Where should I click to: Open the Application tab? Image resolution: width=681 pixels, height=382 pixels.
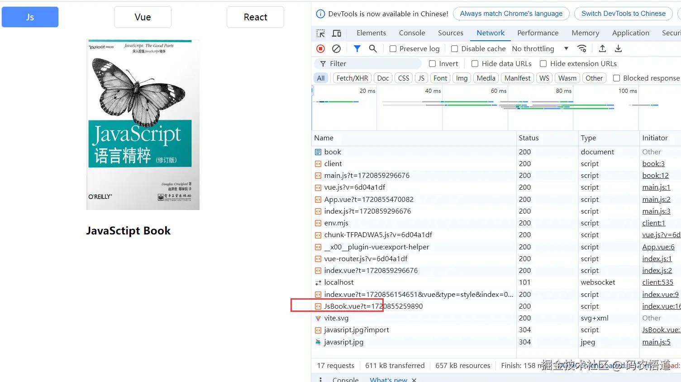click(631, 33)
